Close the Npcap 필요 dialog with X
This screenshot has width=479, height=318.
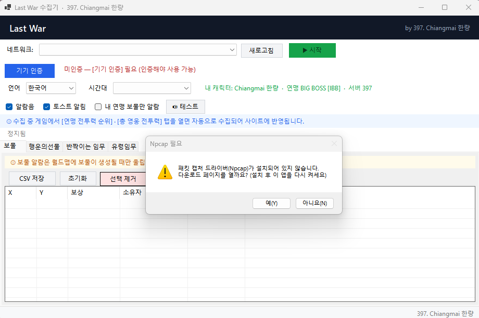click(x=334, y=143)
